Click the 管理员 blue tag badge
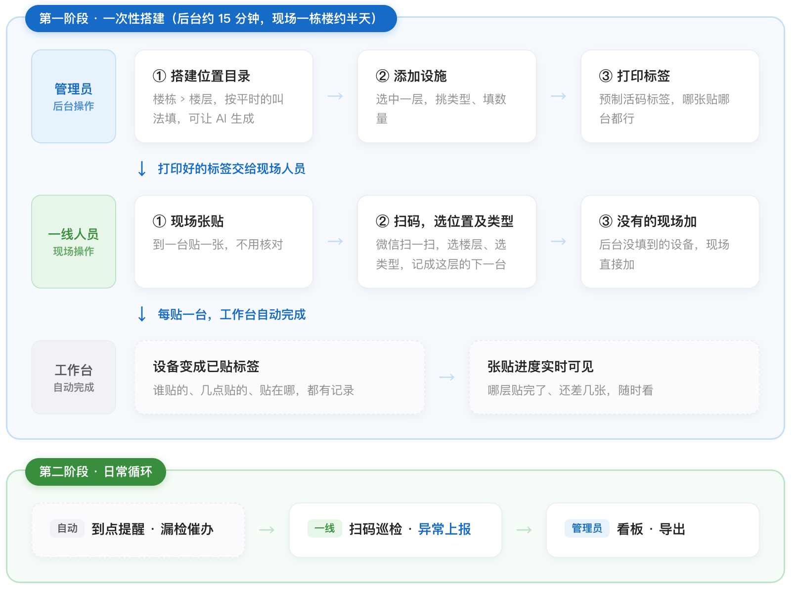797x590 pixels. [x=587, y=528]
